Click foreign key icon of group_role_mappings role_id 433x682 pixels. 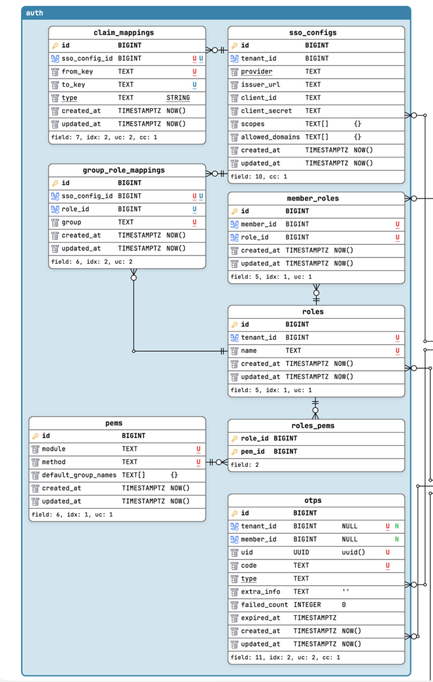coord(55,209)
